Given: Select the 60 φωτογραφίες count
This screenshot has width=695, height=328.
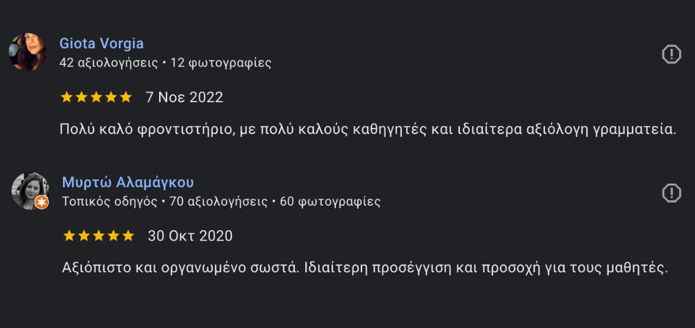Looking at the screenshot, I should (x=330, y=202).
